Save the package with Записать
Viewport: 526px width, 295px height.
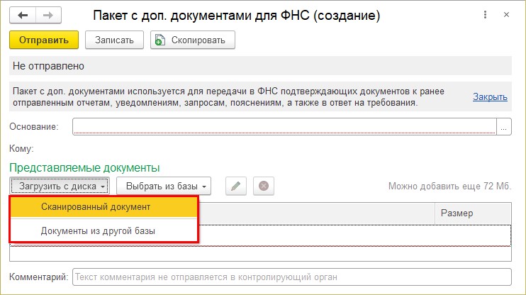click(114, 40)
